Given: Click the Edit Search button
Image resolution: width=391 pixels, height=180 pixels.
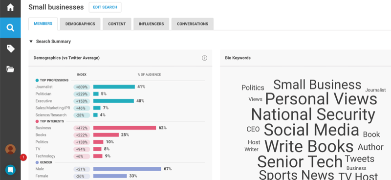Looking at the screenshot, I should (x=105, y=7).
